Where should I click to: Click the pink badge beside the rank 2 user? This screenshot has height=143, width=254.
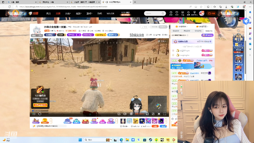(207, 55)
